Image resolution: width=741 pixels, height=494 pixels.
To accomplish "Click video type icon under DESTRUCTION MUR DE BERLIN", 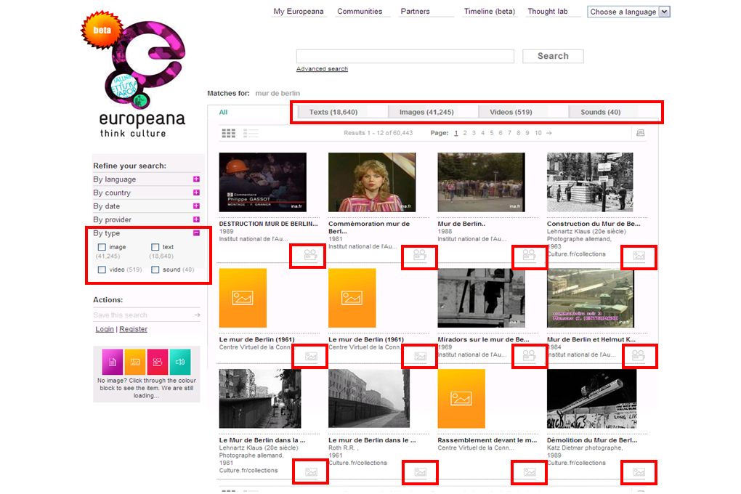I will click(310, 255).
